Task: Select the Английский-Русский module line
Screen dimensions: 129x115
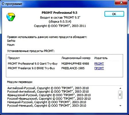Action: tap(48, 88)
